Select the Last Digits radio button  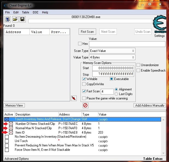116,94
